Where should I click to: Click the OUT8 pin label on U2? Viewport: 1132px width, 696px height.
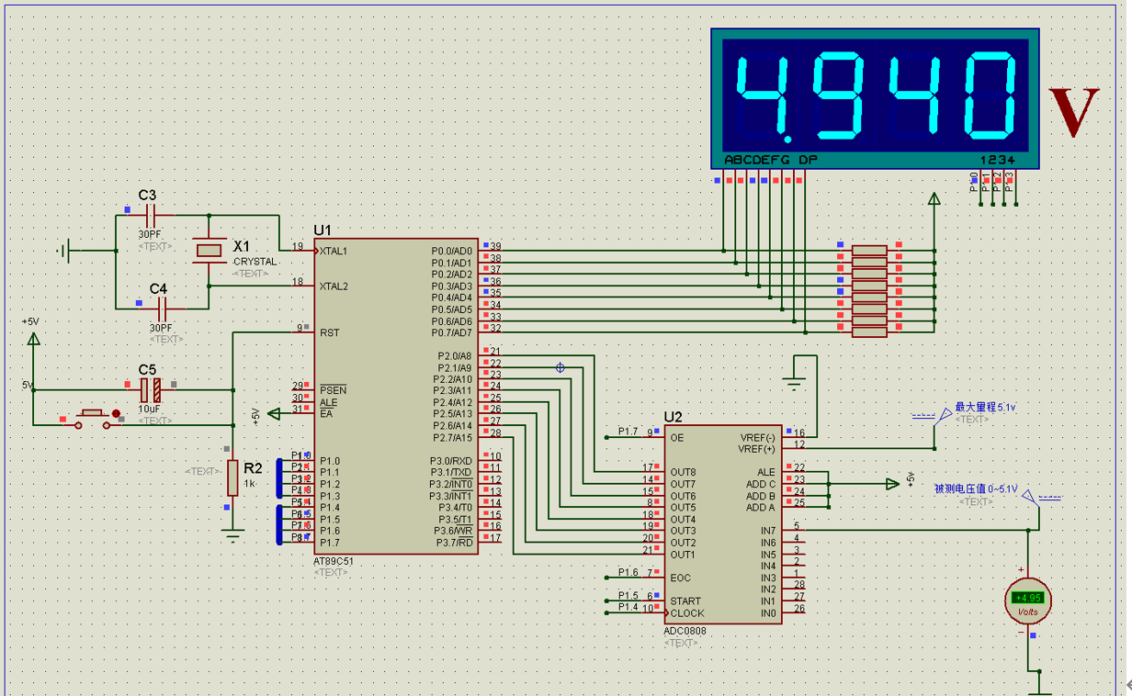(x=683, y=472)
